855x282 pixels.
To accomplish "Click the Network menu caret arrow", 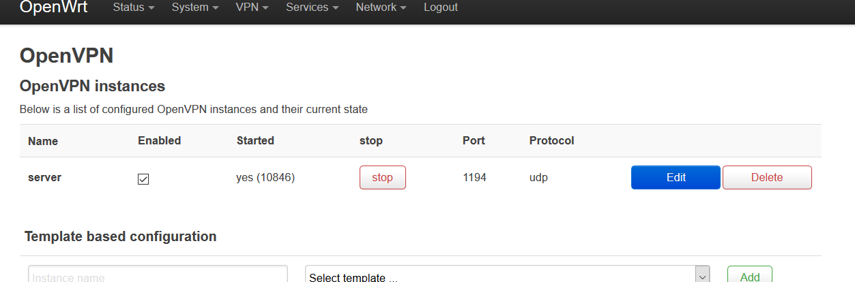I will pyautogui.click(x=403, y=8).
